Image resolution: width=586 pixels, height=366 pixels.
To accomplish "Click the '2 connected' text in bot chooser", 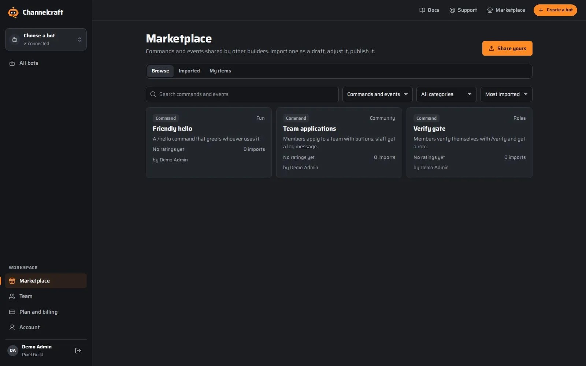I will 37,44.
